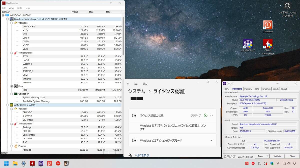Image resolution: width=300 pixels, height=168 pixels.
Task: Click the motherboard icon beside Gigabyte Technology
Action: coord(11,19)
